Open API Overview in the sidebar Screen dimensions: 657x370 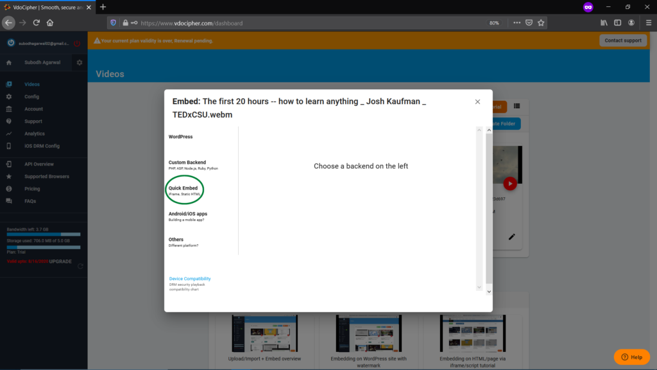(x=39, y=164)
